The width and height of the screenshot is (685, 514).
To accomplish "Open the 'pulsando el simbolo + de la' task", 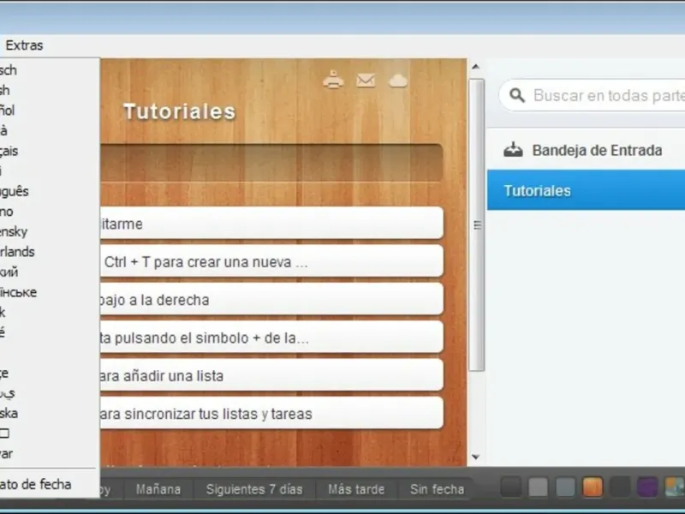I will click(x=271, y=338).
